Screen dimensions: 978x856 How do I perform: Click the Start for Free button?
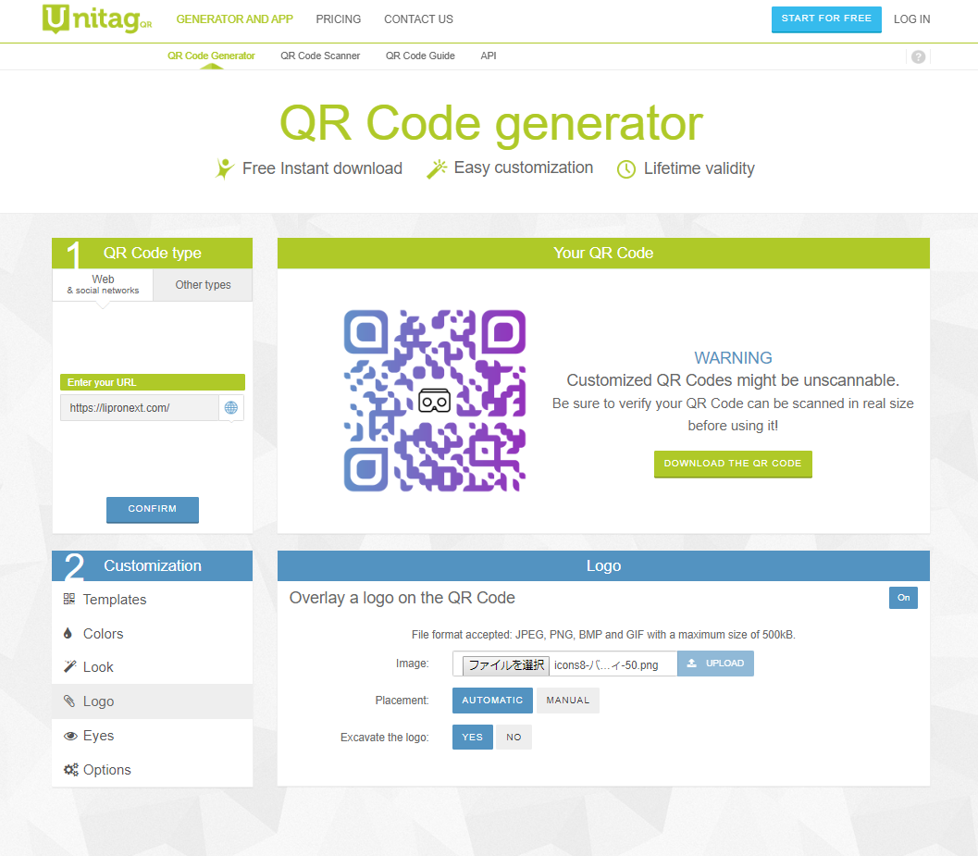pyautogui.click(x=826, y=19)
